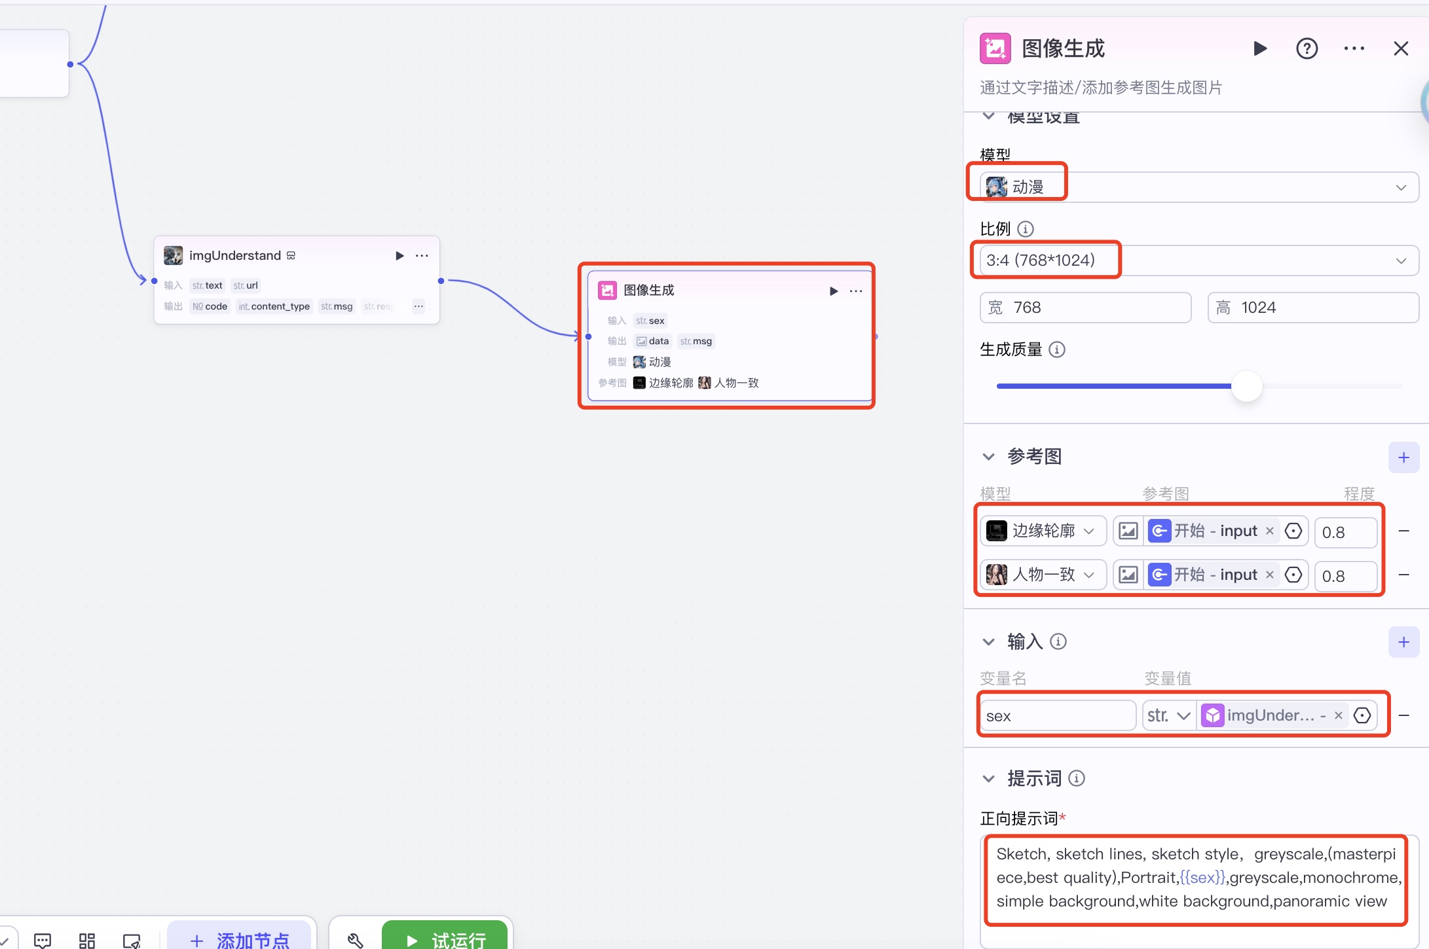Add a new 输入 variable
1429x949 pixels.
[x=1403, y=642]
